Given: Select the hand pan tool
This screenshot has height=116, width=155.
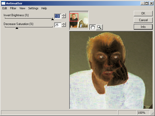Looking at the screenshot, I should click(x=93, y=27).
